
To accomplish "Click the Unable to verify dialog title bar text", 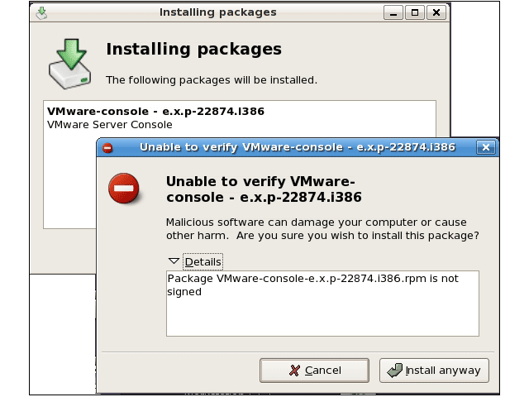I will [298, 147].
